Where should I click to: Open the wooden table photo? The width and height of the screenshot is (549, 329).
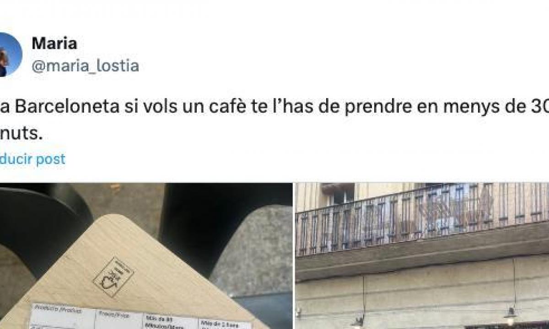click(146, 256)
